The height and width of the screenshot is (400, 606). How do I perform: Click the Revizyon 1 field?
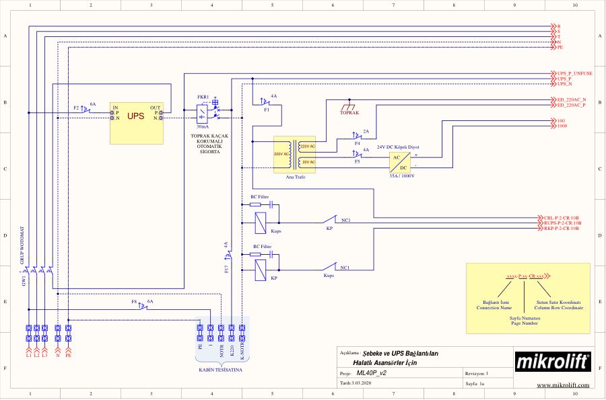coord(477,373)
